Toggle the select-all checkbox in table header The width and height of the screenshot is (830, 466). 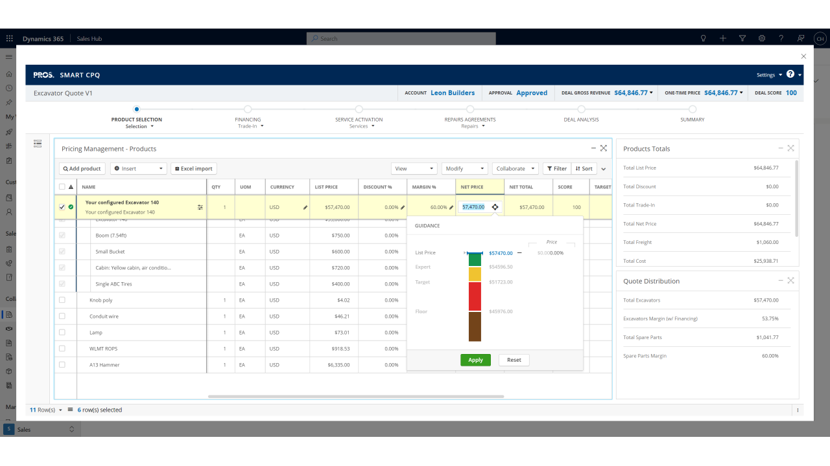(x=62, y=187)
